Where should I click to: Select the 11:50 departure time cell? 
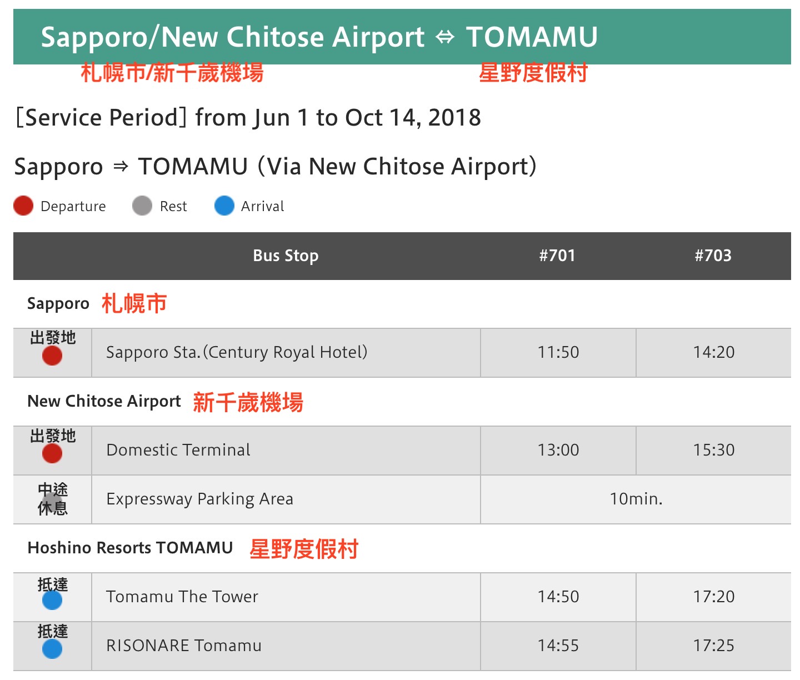pos(558,352)
